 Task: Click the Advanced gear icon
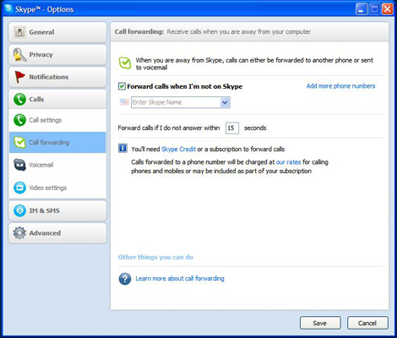point(19,233)
